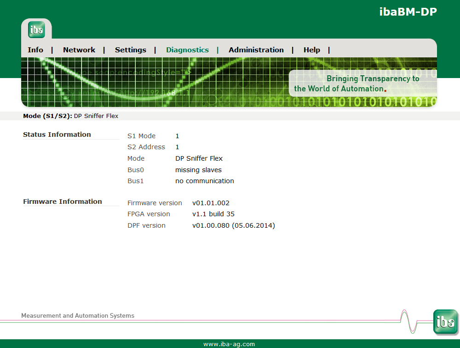Go to the Settings menu
The width and height of the screenshot is (460, 348).
tap(131, 50)
